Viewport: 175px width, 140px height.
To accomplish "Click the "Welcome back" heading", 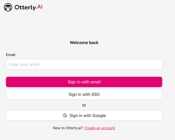I will pyautogui.click(x=84, y=42).
